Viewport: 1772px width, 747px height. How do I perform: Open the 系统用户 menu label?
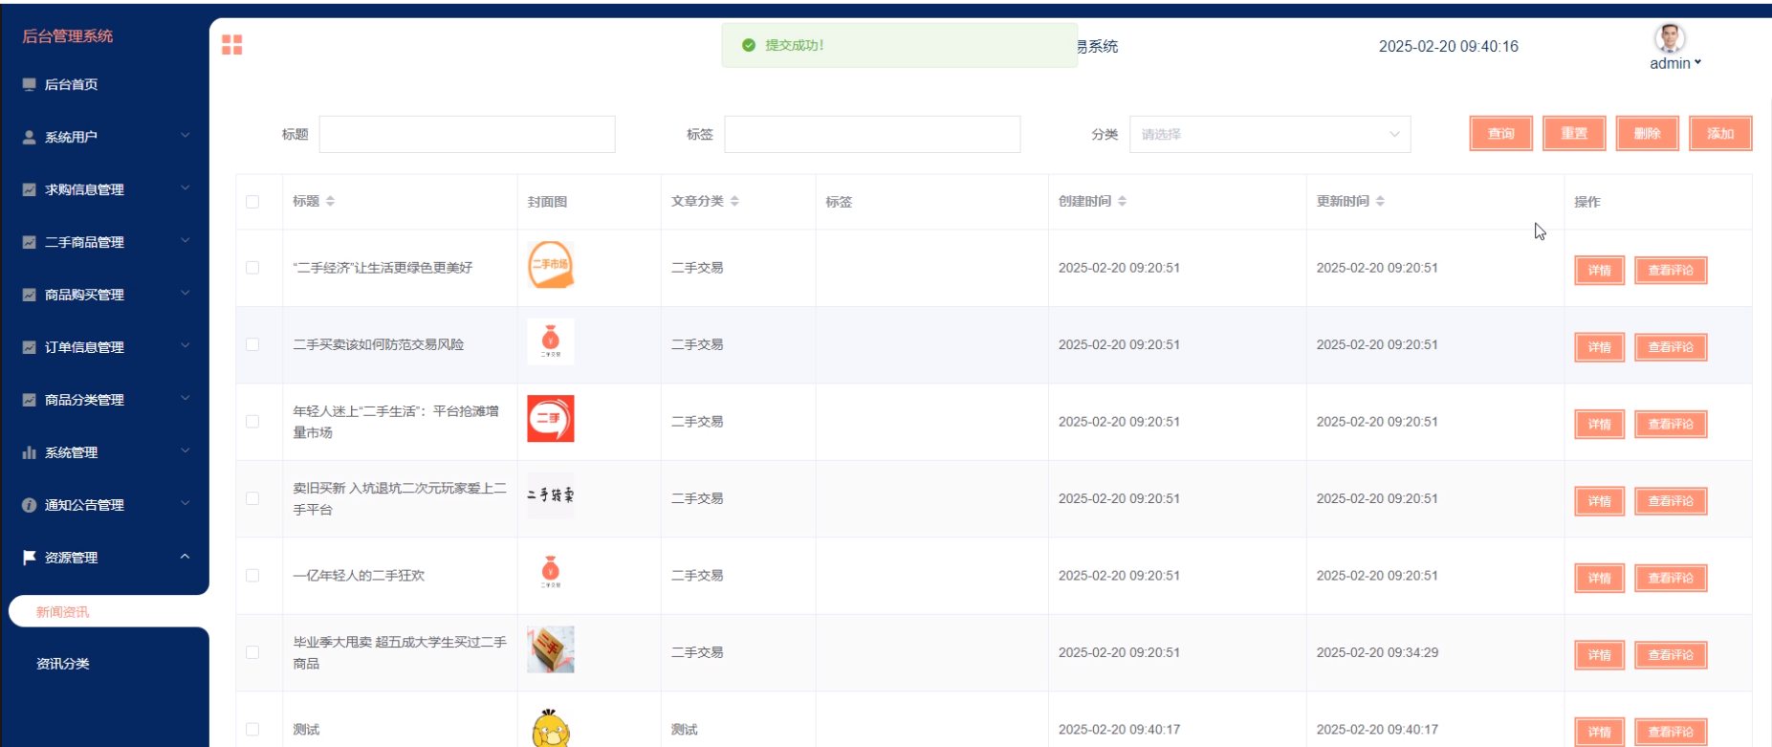pyautogui.click(x=72, y=137)
